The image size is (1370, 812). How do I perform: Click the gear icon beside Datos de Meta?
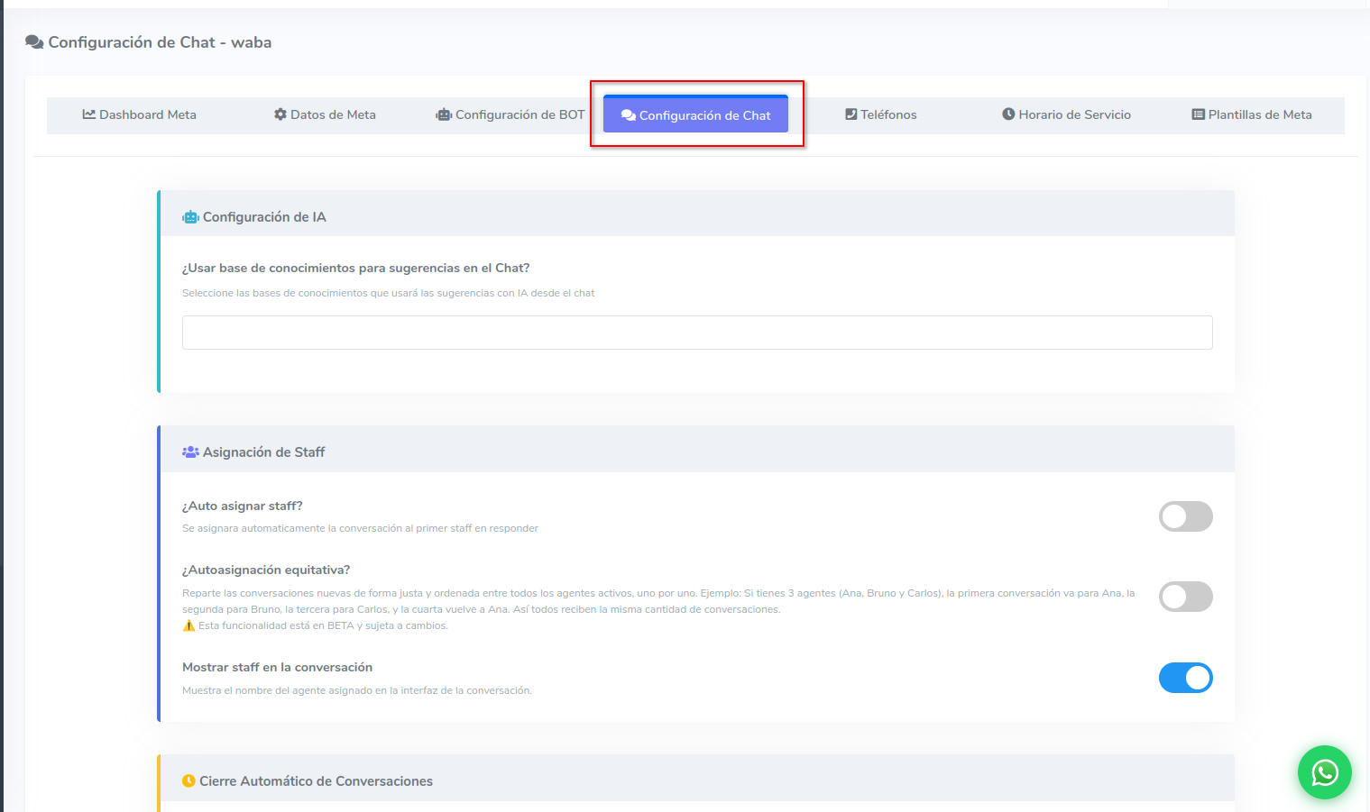[x=280, y=114]
